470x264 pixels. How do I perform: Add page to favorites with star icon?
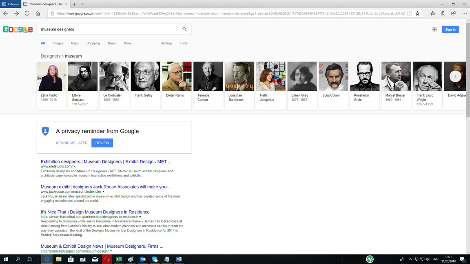tap(417, 13)
